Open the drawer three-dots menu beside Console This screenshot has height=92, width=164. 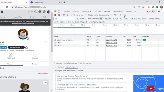pyautogui.click(x=55, y=67)
